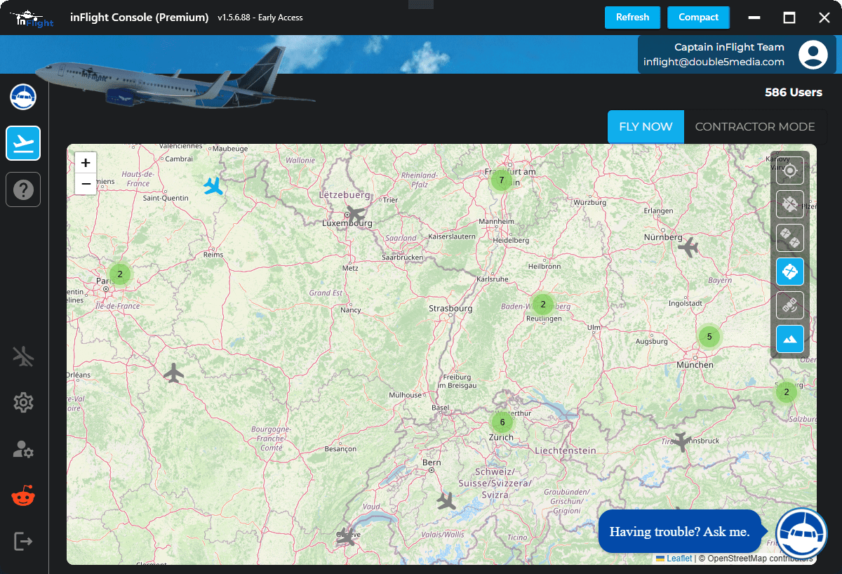
Task: Click the 586 Users counter
Action: coord(794,93)
